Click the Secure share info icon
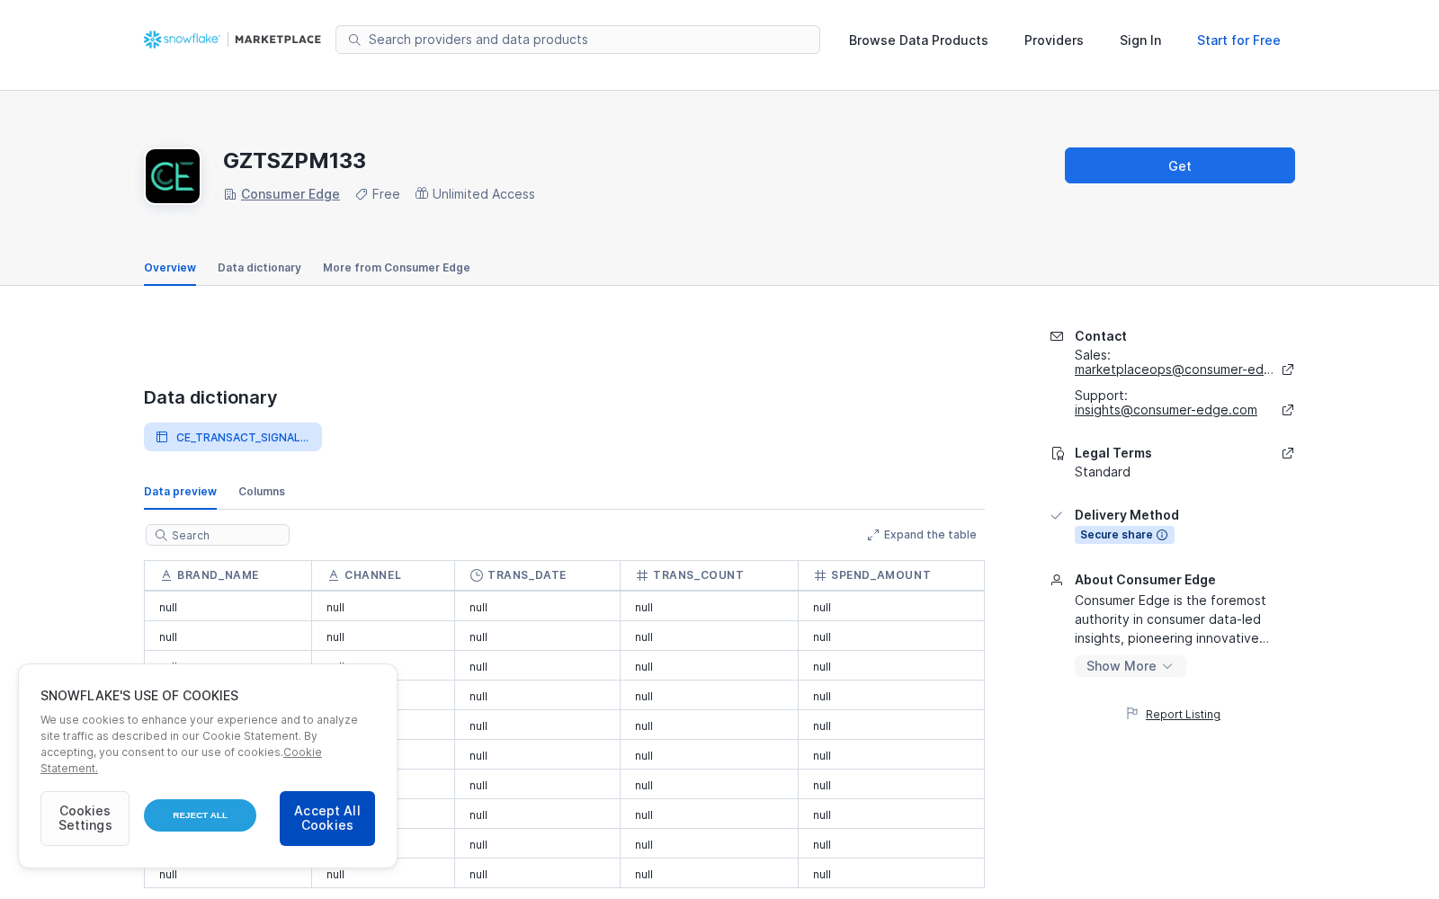This screenshot has height=899, width=1439. click(1162, 535)
